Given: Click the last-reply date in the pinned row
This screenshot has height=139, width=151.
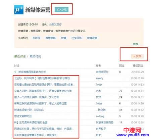Looking at the screenshot, I should [138, 72].
